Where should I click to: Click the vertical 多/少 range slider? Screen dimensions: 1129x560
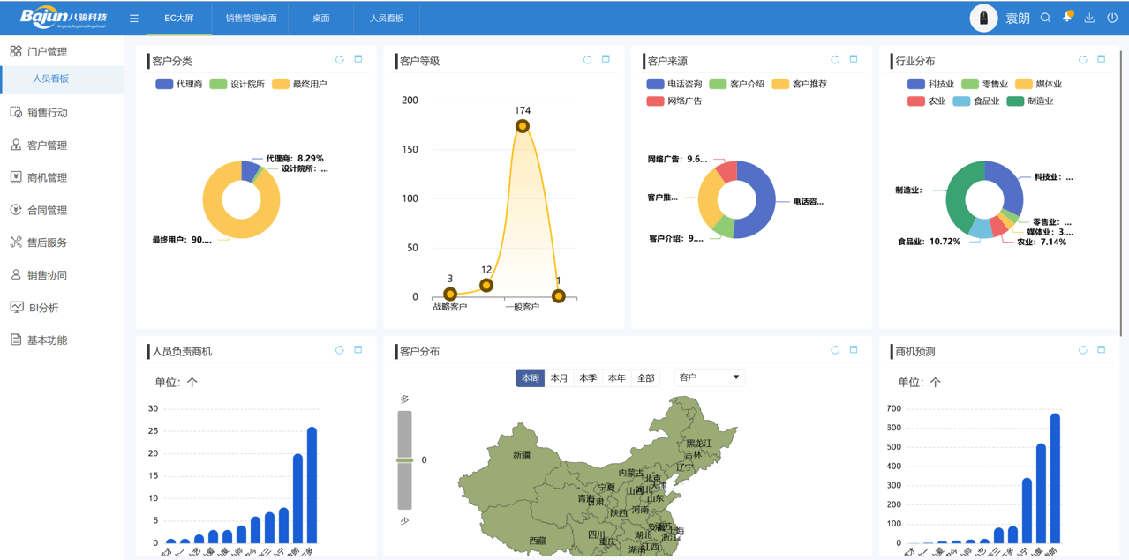[x=405, y=459]
